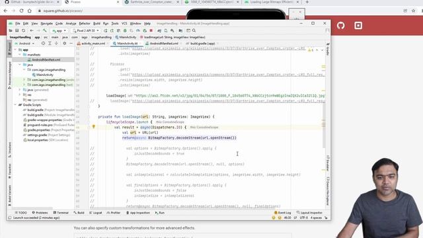Viewport: 423px width, 238px height.
Task: Collapse the Gradle Scripts node
Action: coord(15,104)
